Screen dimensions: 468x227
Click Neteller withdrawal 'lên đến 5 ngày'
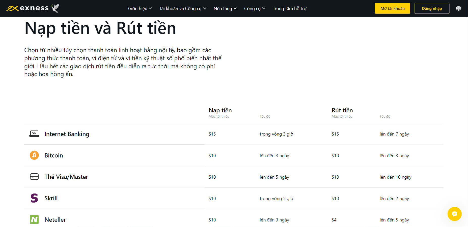[394, 220]
